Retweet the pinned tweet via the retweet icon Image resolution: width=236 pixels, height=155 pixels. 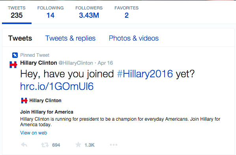(x=45, y=145)
